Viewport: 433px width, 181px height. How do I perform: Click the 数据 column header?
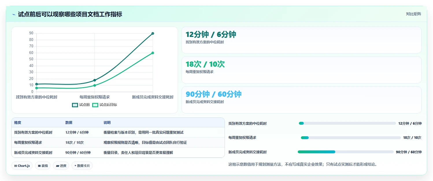[x=69, y=123]
